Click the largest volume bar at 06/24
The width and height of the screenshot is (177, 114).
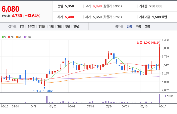point(159,99)
